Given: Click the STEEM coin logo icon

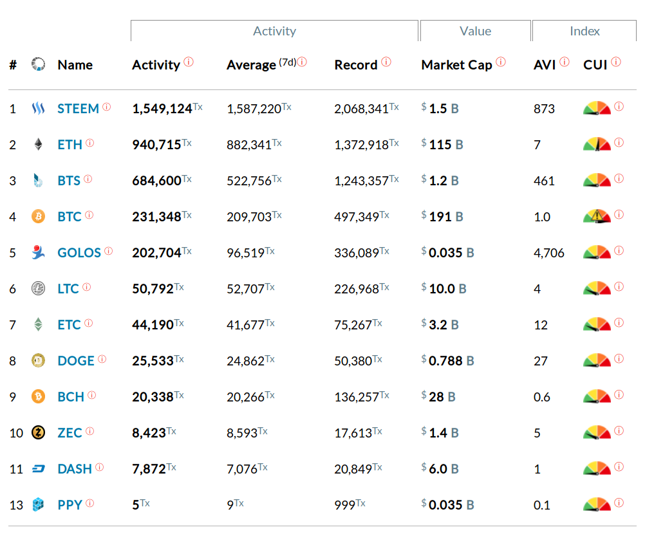Looking at the screenshot, I should (x=38, y=109).
